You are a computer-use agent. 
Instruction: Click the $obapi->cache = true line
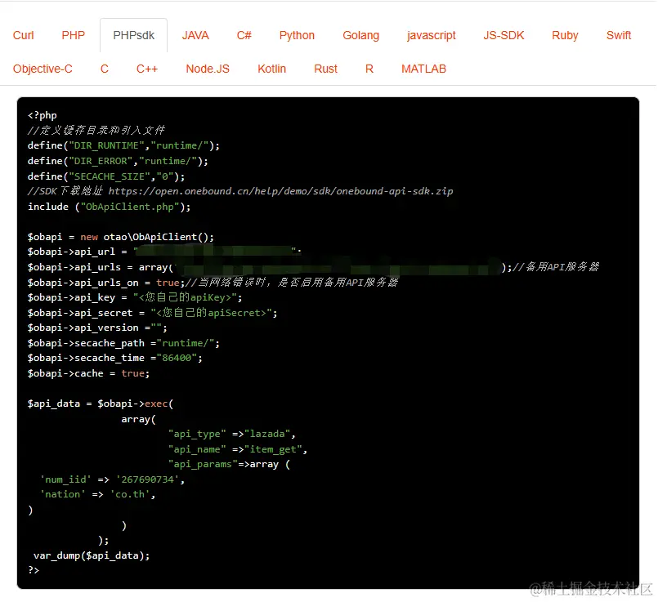pos(88,373)
